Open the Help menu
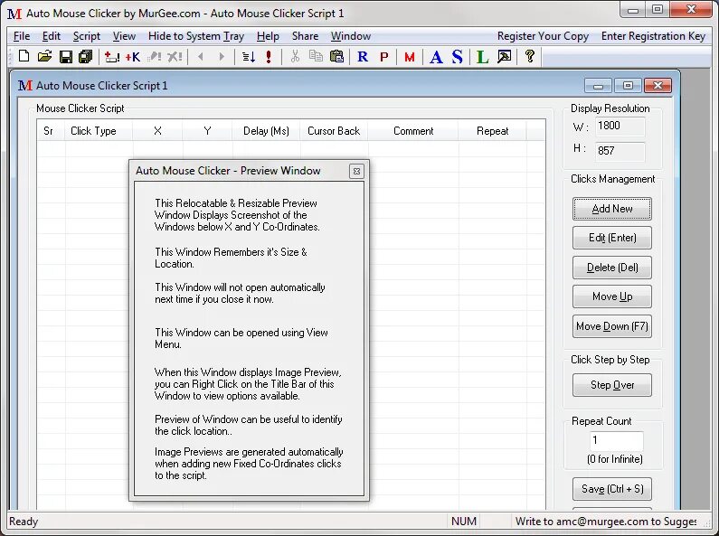This screenshot has width=719, height=536. coord(268,36)
